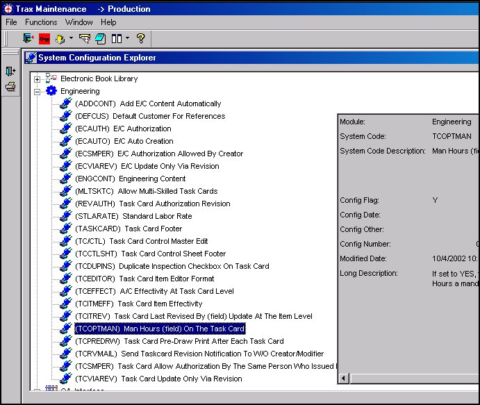Viewport: 480px width, 405px height.
Task: Select (TC/CTL) Task Card Control Master Edit
Action: tap(142, 241)
